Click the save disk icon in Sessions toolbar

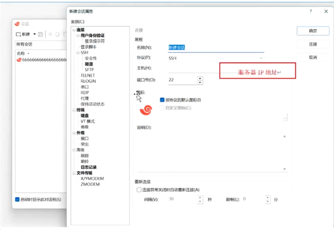click(x=40, y=34)
